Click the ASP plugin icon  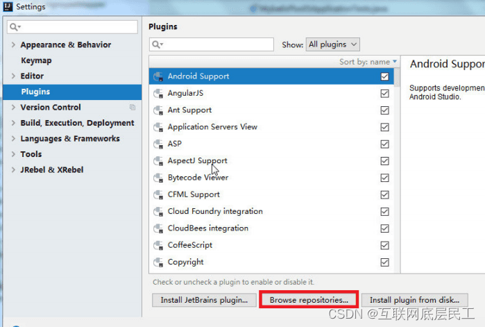click(158, 144)
